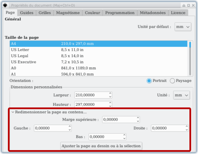
Task: Open the Unité par défaut dropdown
Action: click(183, 27)
